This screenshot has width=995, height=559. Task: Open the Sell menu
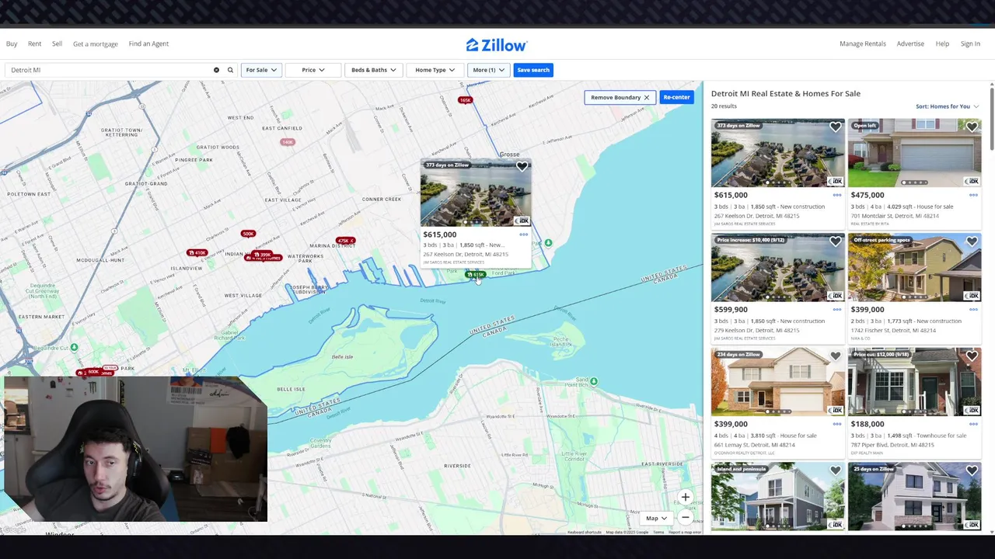57,43
